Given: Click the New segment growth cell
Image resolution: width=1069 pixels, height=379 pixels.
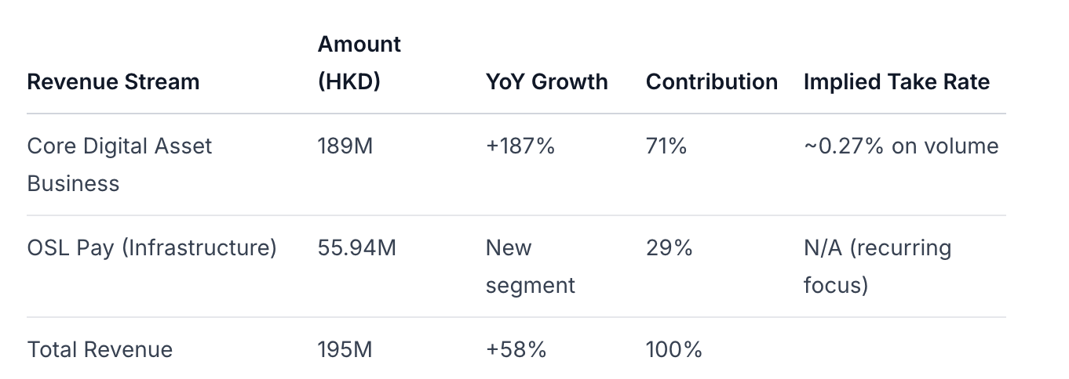Looking at the screenshot, I should [530, 266].
